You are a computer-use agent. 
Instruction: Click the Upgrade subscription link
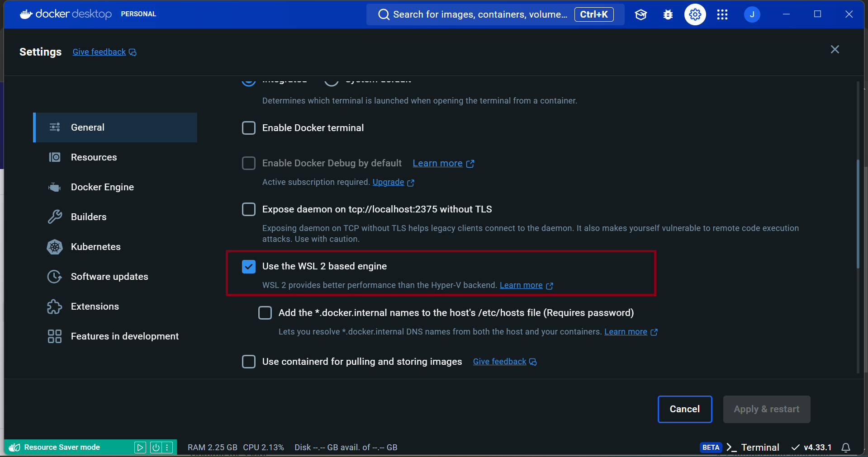tap(388, 182)
